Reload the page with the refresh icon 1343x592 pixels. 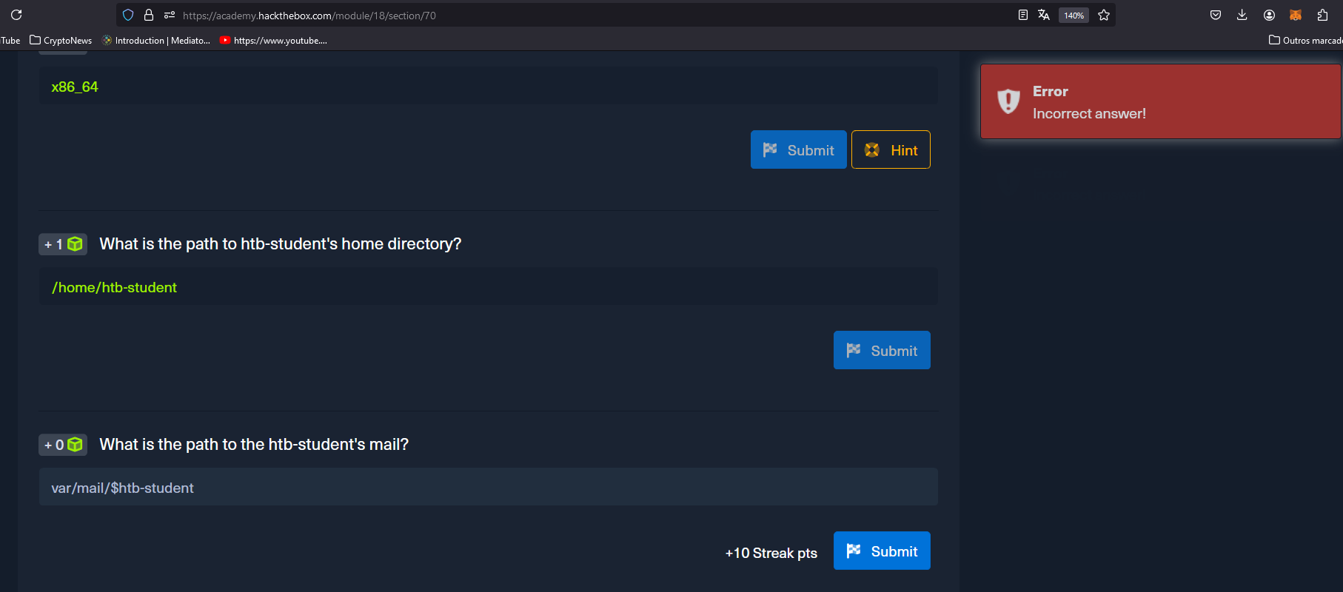pyautogui.click(x=16, y=15)
